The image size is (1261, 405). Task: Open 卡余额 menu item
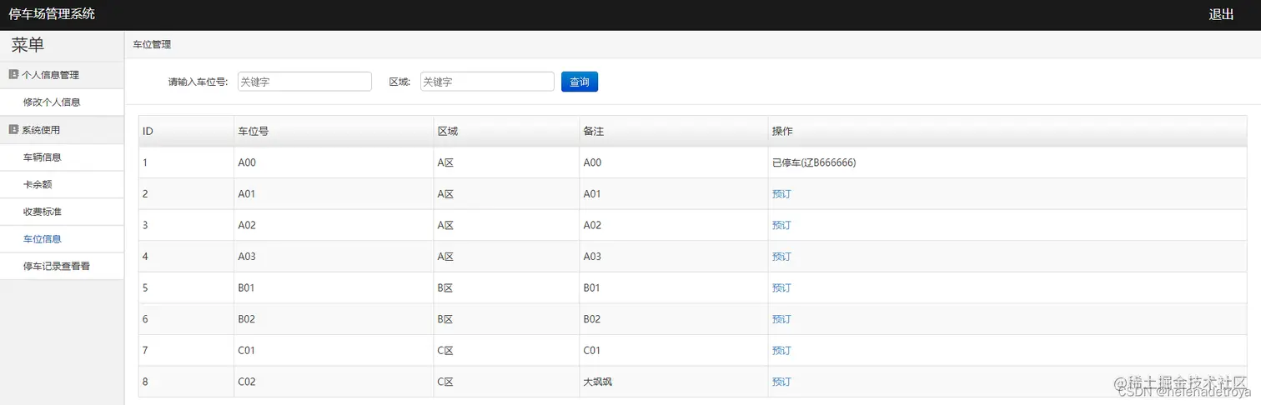[38, 184]
